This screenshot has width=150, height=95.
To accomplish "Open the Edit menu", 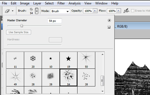I will pos(14,3).
